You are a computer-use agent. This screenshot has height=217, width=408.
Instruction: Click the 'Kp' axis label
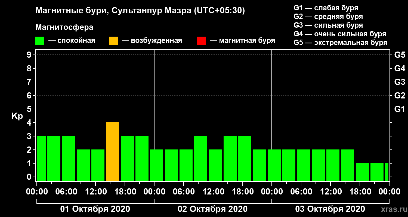[x=17, y=116]
